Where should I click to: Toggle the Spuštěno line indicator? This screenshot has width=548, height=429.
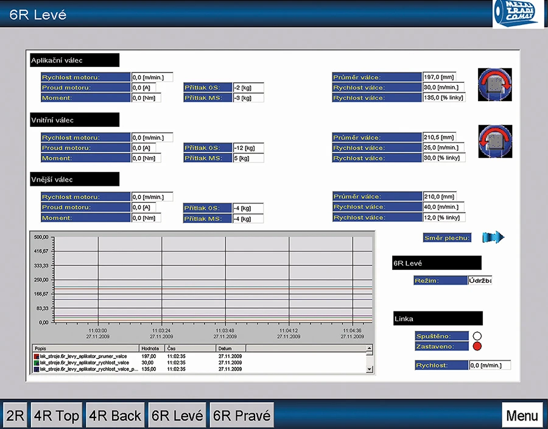[477, 336]
